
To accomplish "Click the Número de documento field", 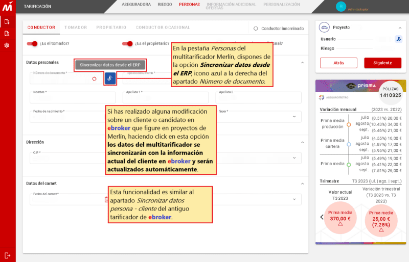I will click(66, 78).
